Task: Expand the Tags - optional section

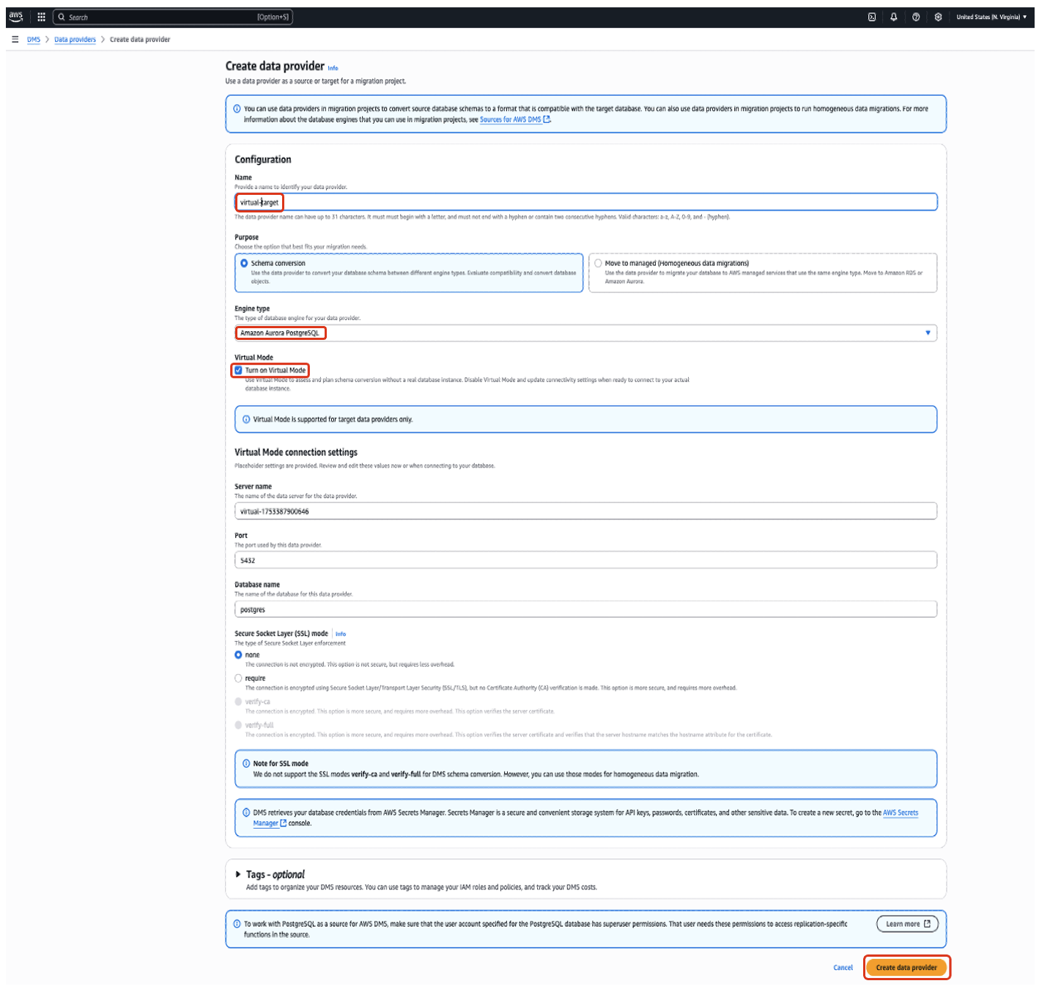Action: (239, 874)
